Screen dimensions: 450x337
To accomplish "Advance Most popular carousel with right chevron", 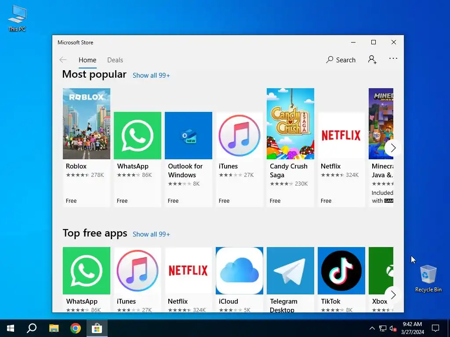I will [393, 148].
